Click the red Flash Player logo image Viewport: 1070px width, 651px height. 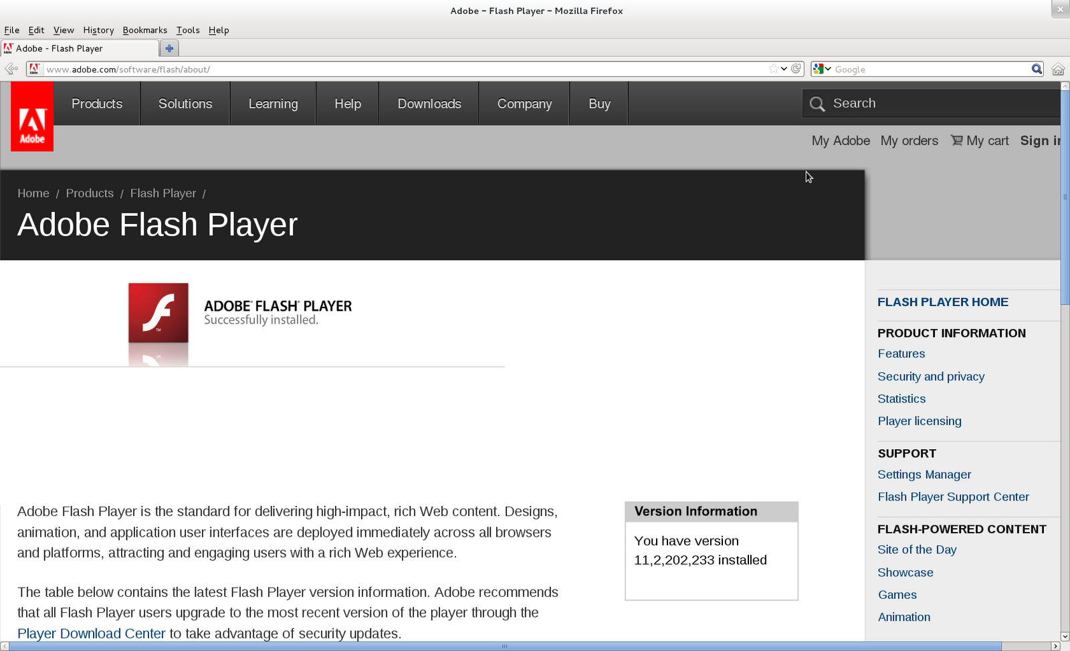click(x=158, y=313)
